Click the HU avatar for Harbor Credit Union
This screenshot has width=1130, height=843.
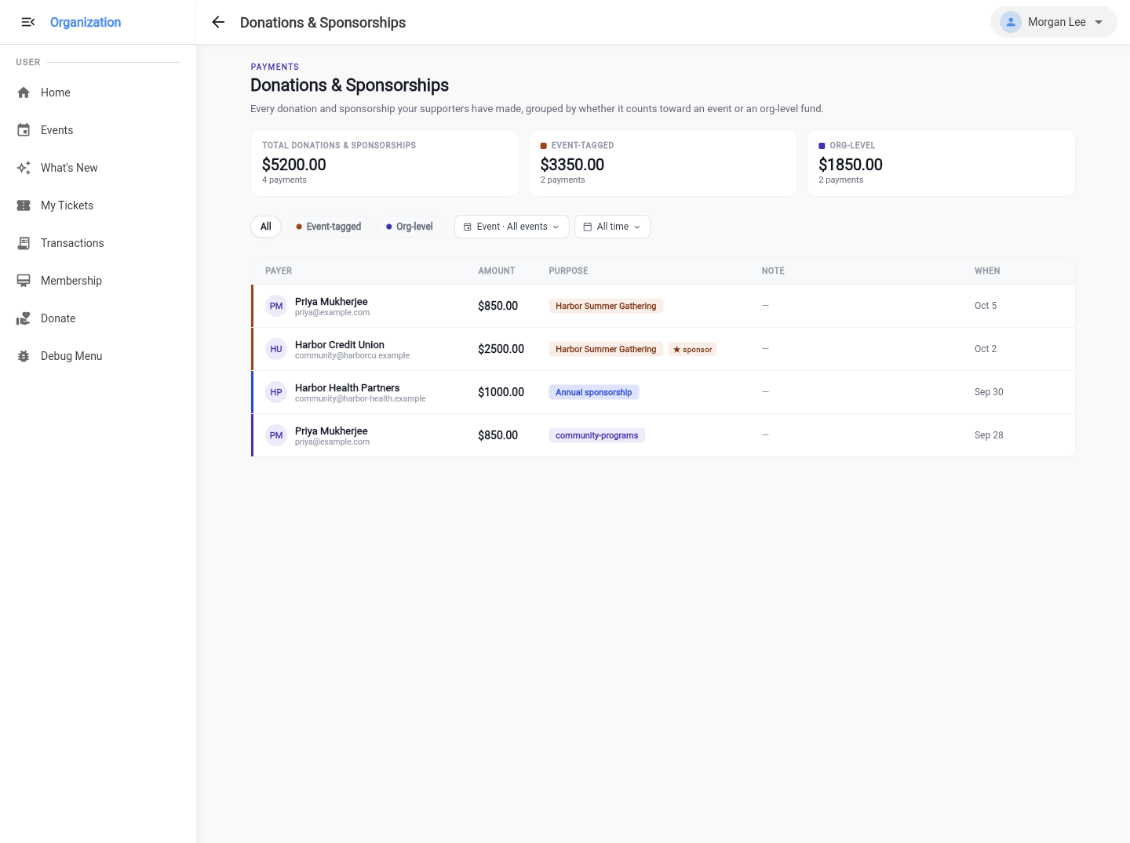click(x=276, y=349)
